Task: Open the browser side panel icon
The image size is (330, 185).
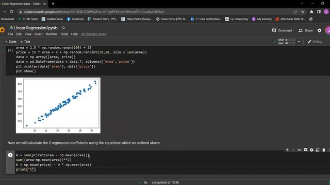Action: click(x=319, y=12)
